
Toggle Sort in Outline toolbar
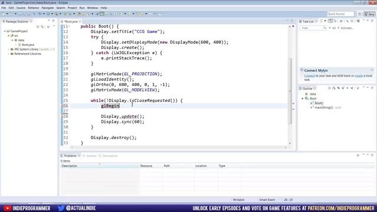point(334,88)
